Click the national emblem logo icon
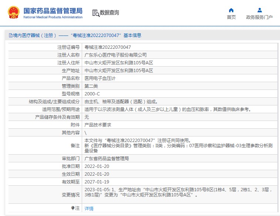Screen dimensions: 280x216 point(14,12)
